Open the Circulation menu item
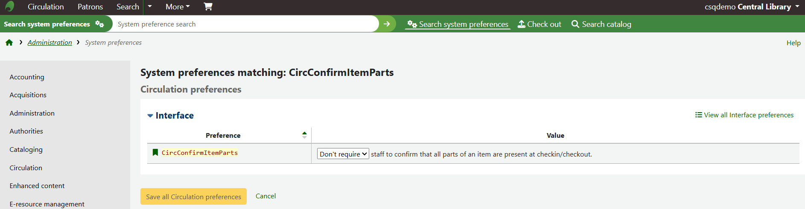The image size is (805, 209). click(x=46, y=7)
